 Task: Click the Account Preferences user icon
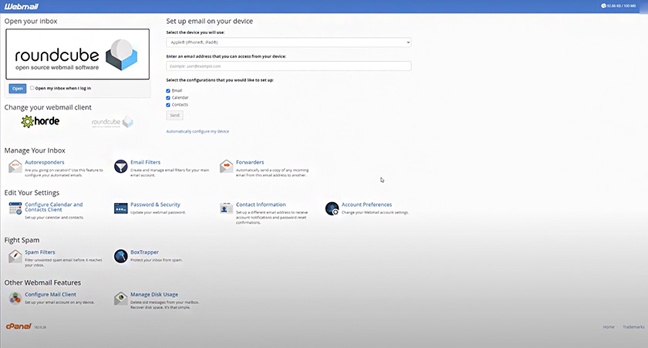click(x=332, y=208)
